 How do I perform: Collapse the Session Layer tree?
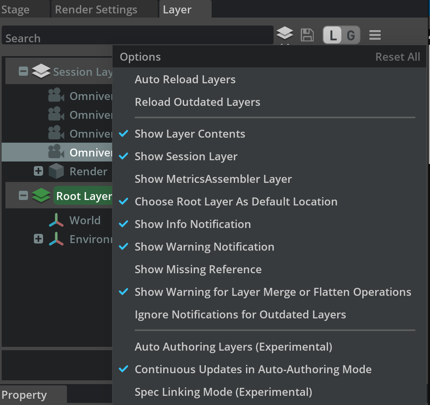point(23,72)
